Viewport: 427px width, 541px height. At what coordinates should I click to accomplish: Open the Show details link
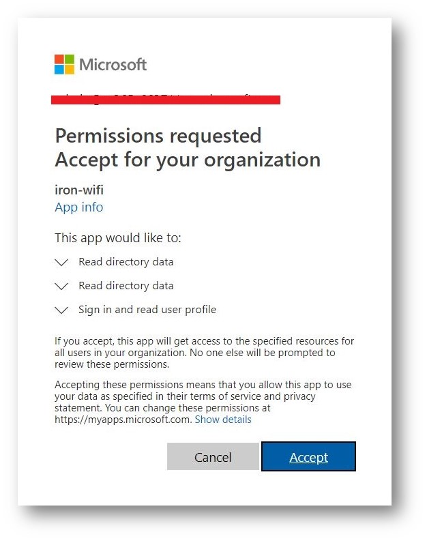[223, 420]
